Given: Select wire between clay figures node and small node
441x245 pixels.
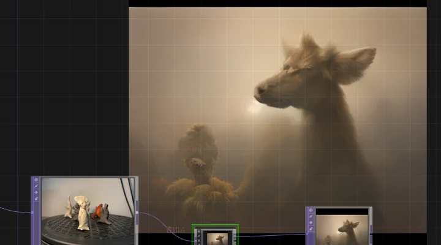Looking at the screenshot, I should click(x=160, y=224).
